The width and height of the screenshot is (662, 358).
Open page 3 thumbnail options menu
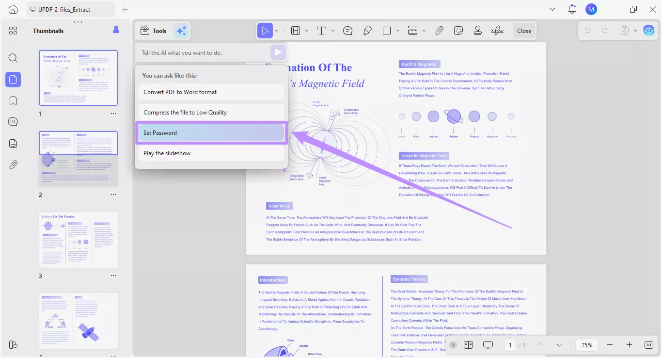tap(113, 276)
